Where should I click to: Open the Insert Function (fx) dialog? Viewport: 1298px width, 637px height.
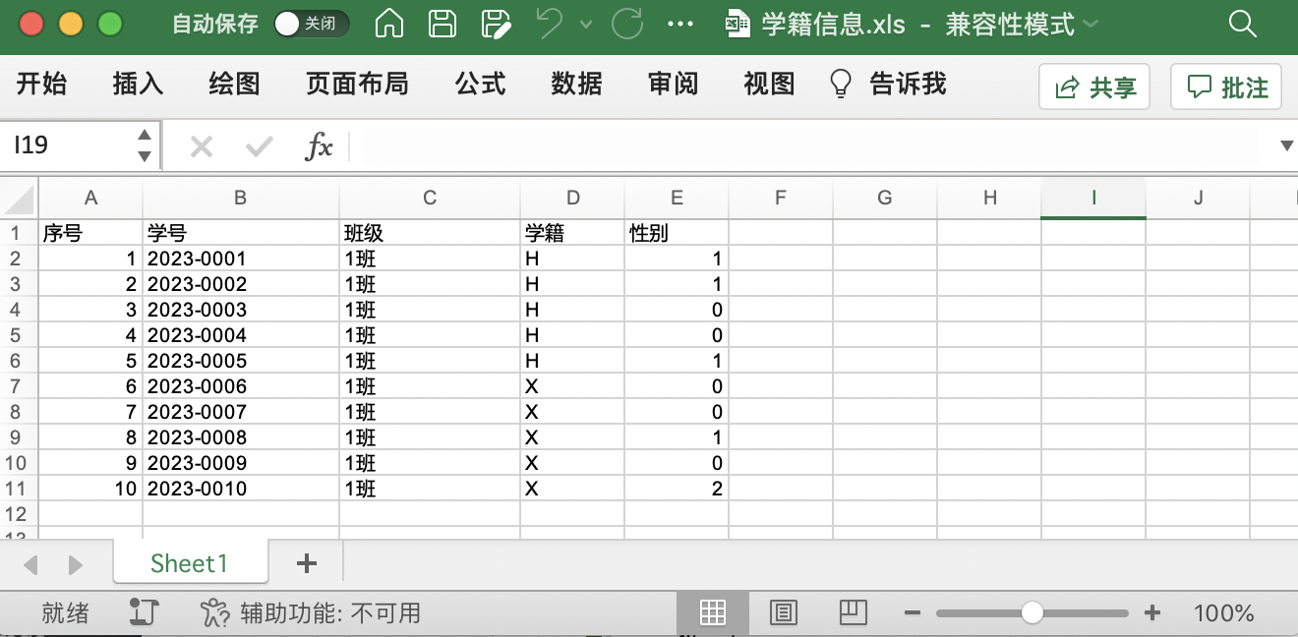click(322, 145)
